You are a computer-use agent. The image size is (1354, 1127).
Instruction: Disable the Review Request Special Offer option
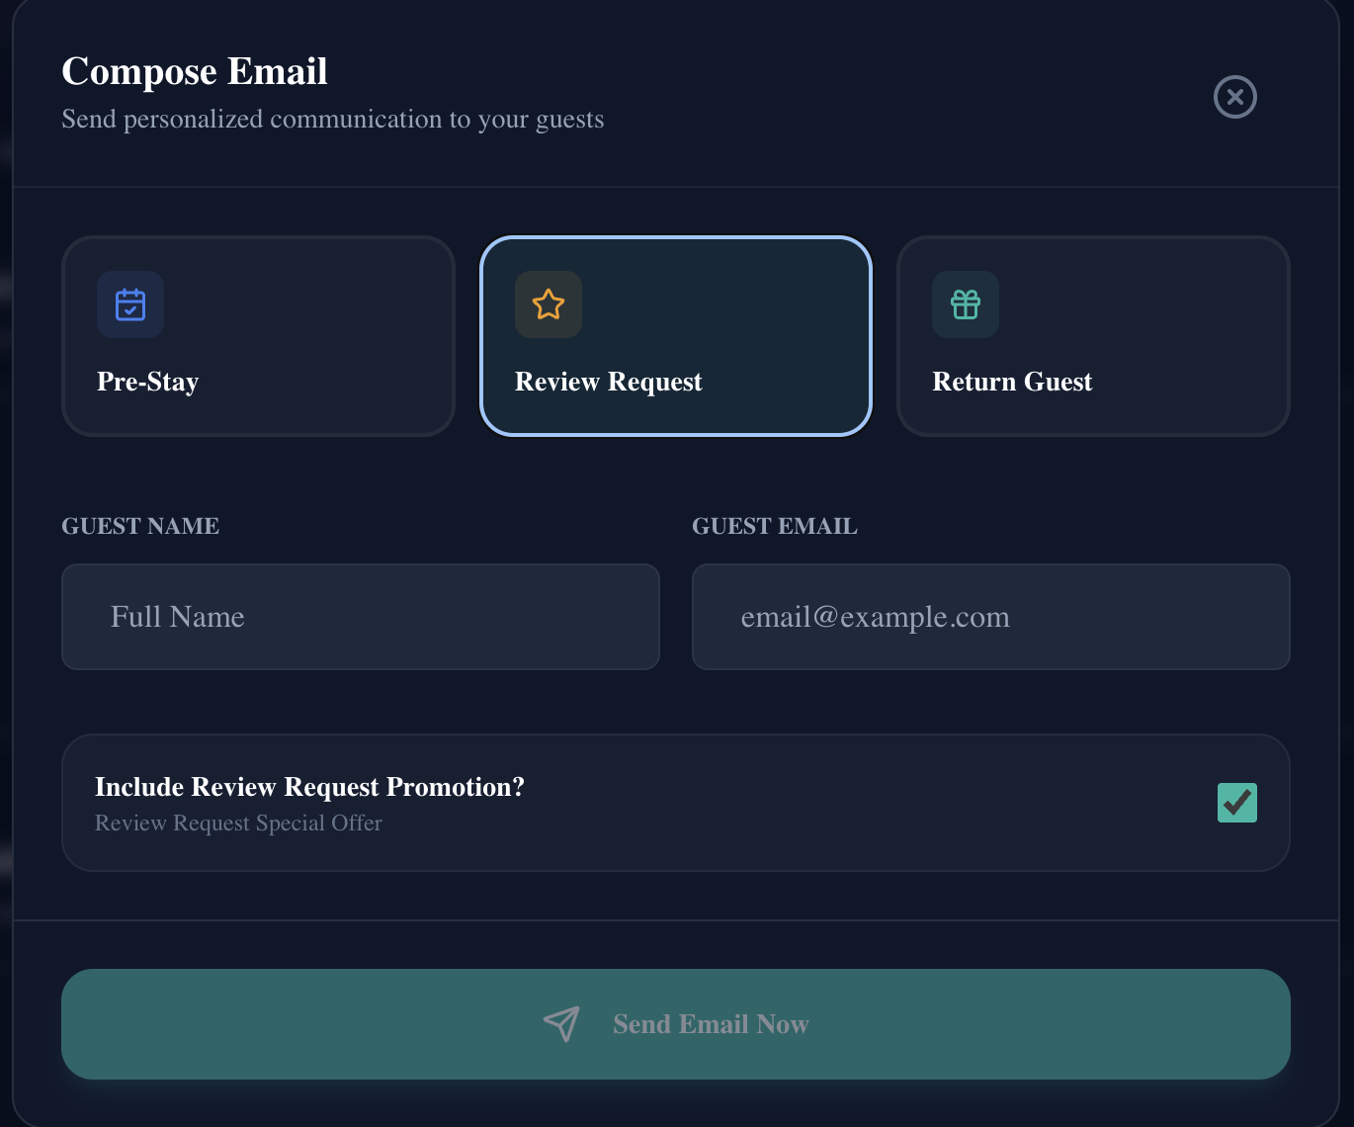(1236, 802)
